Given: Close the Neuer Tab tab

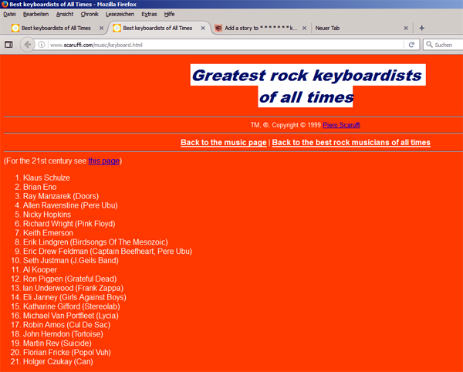Looking at the screenshot, I should (x=406, y=28).
